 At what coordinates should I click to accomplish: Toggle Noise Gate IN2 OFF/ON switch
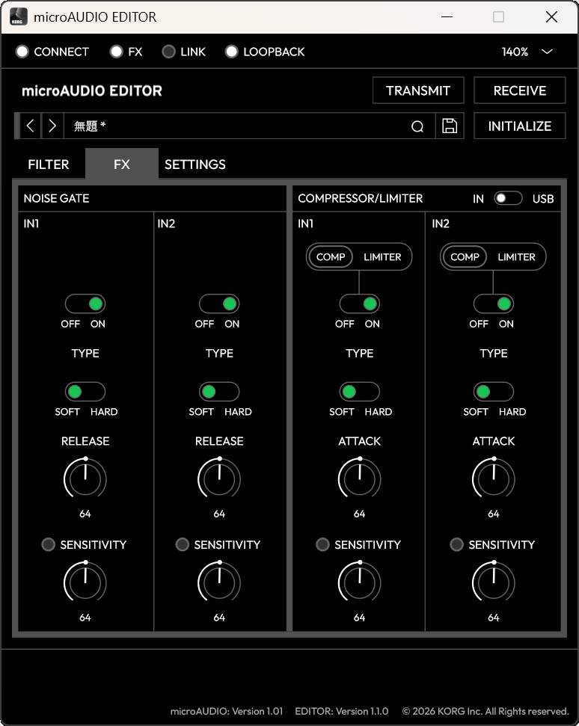219,304
